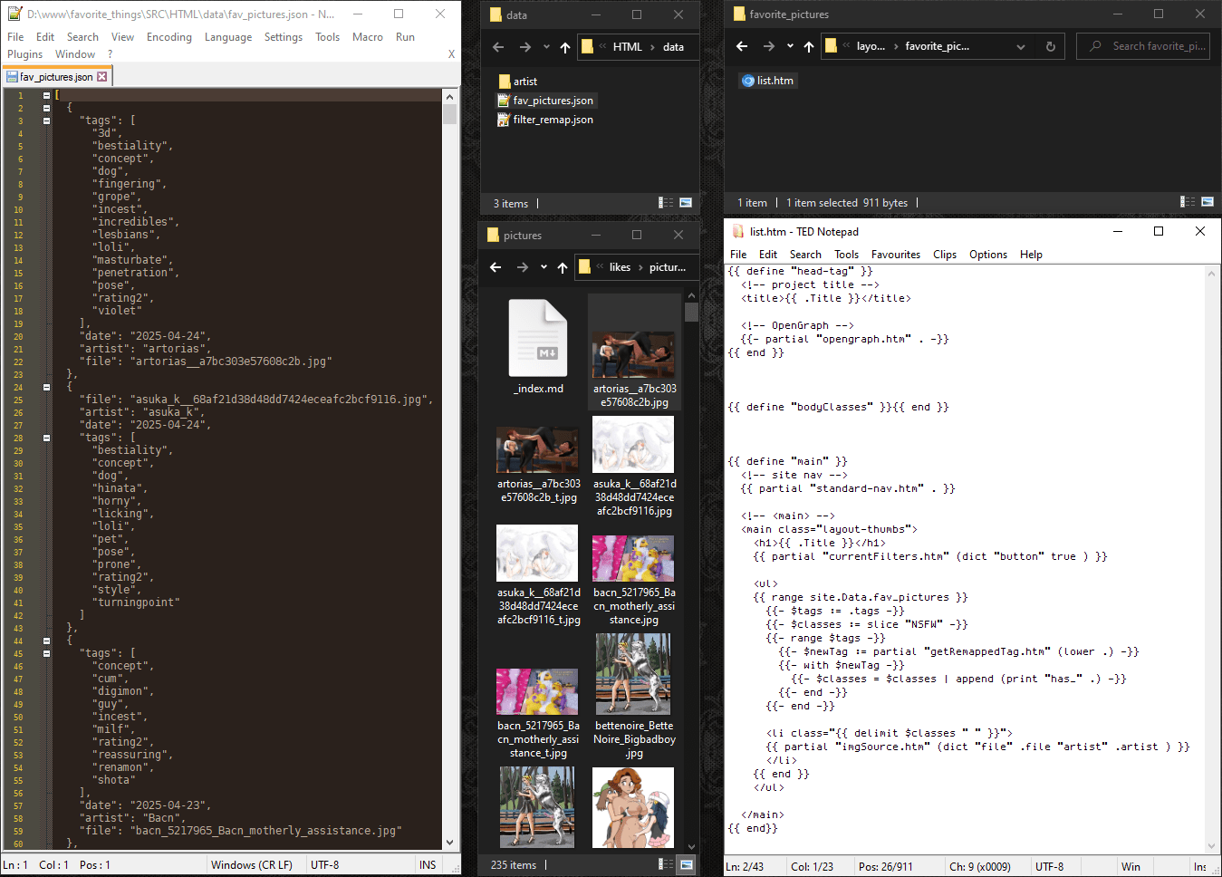Click the Notepad++ vertical scrollbar down arrow

(450, 843)
